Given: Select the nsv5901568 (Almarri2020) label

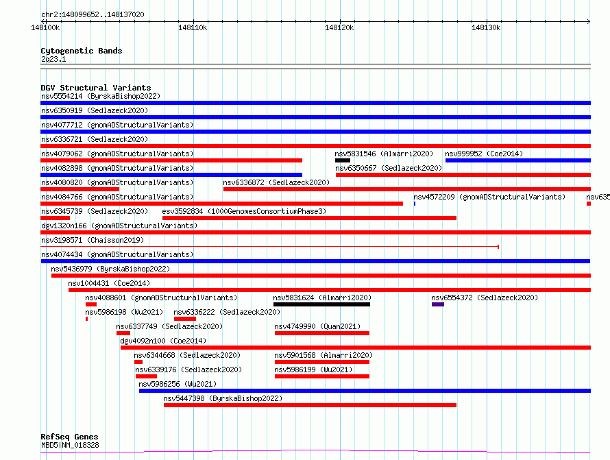Looking at the screenshot, I should [x=324, y=355].
